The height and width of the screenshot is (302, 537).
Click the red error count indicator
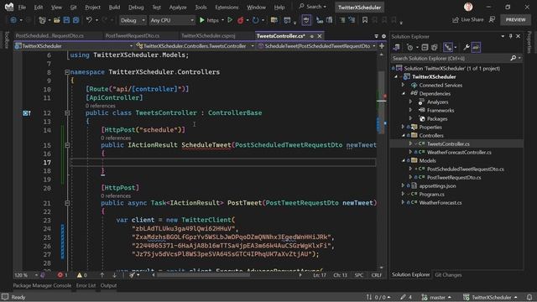62,275
